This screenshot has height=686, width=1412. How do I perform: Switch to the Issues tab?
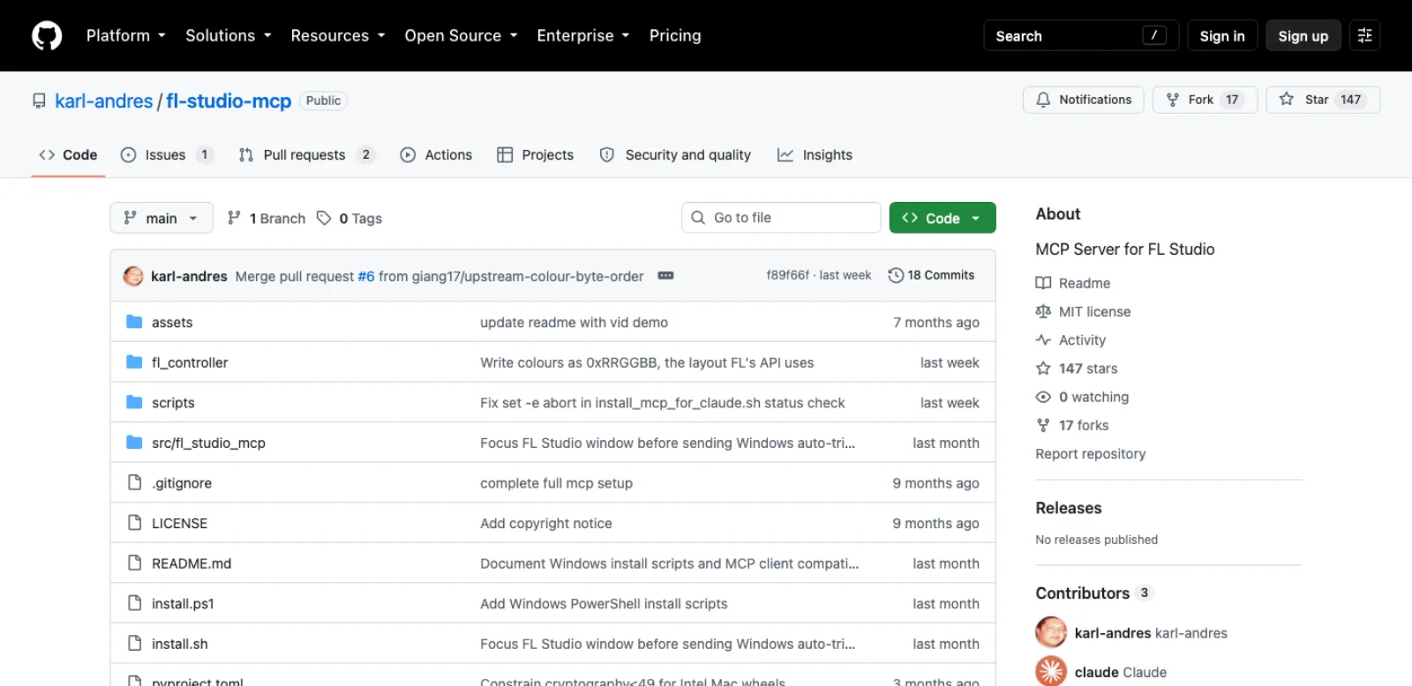[x=167, y=155]
